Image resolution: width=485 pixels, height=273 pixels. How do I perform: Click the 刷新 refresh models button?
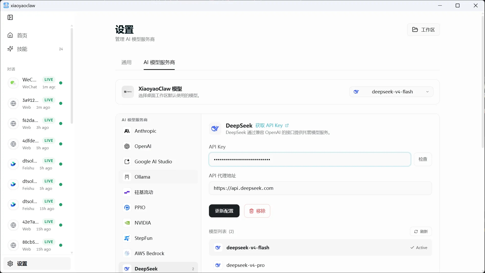click(x=421, y=231)
